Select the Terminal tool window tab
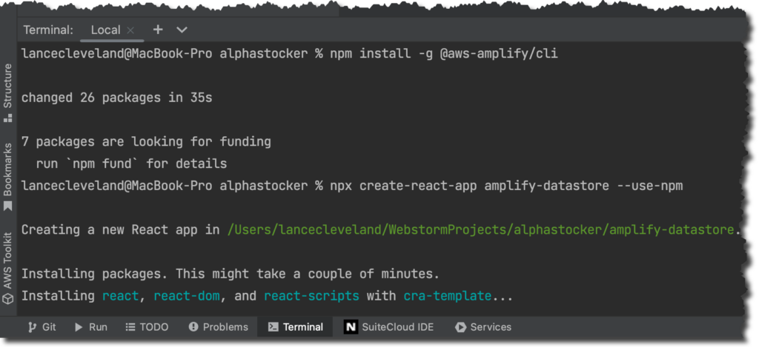 pyautogui.click(x=295, y=327)
